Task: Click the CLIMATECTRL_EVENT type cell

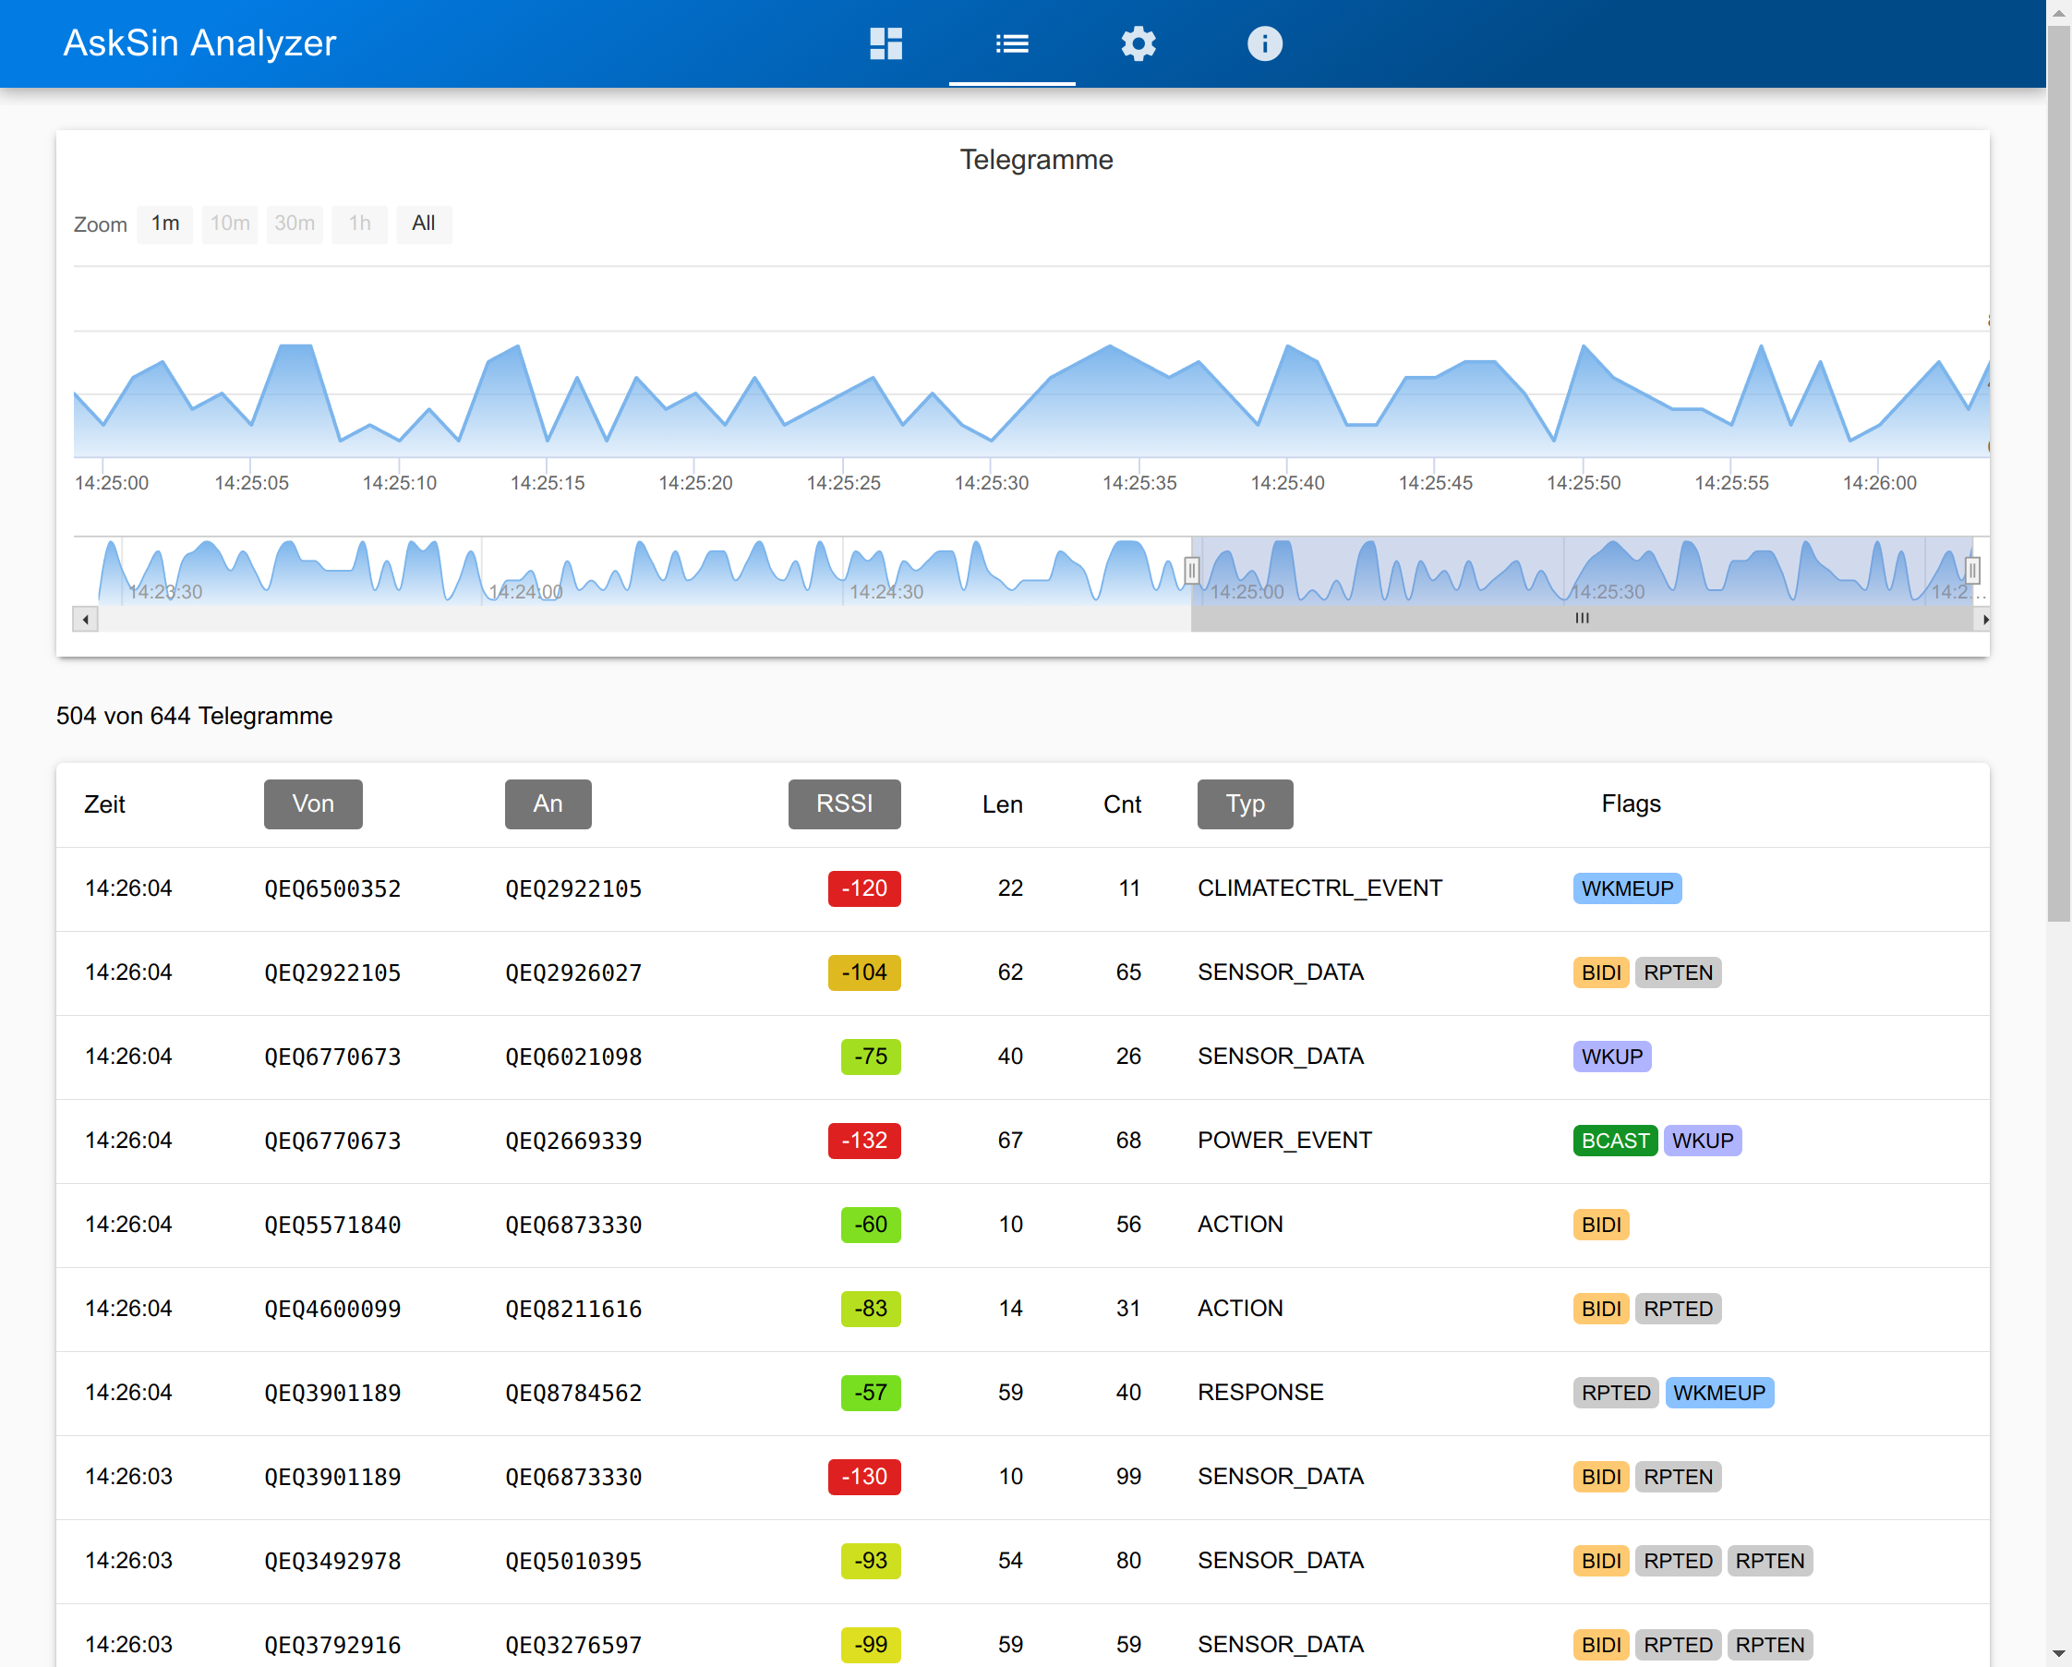Action: pos(1319,888)
